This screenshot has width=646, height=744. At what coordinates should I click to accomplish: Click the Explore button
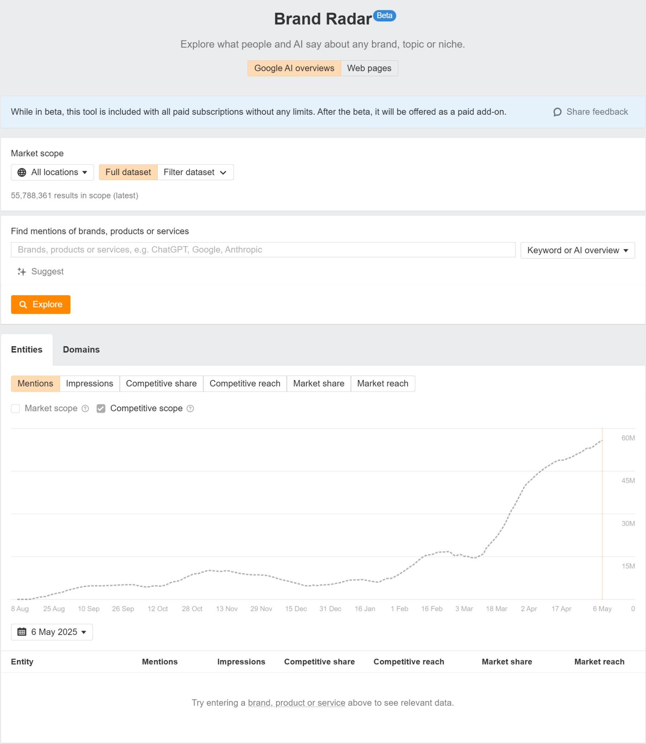click(x=40, y=304)
